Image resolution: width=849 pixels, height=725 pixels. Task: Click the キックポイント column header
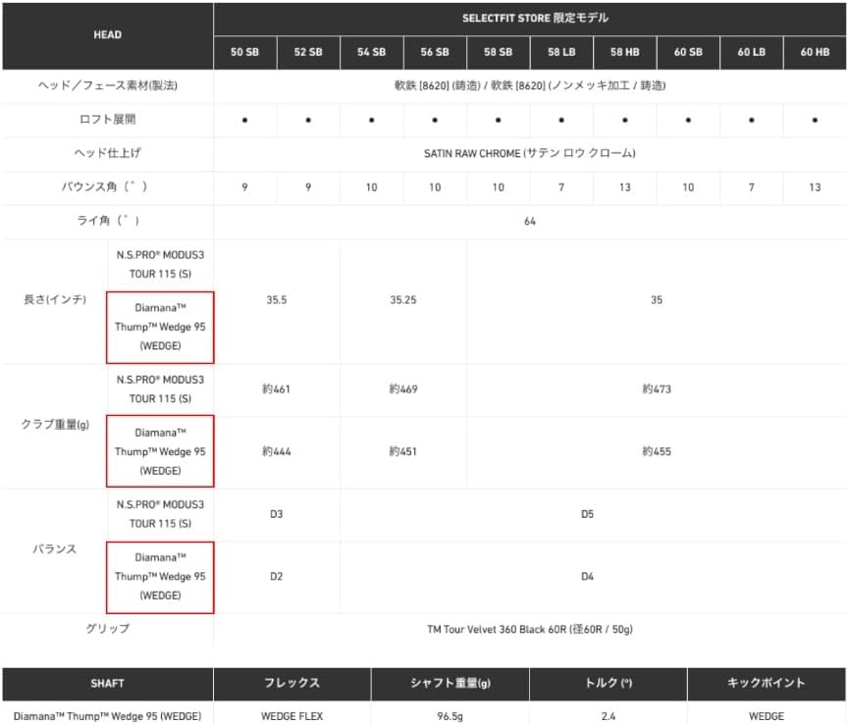click(767, 684)
